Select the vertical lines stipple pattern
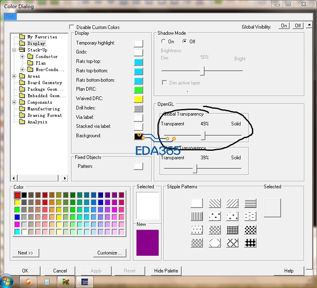This screenshot has height=288, width=317. [x=197, y=216]
